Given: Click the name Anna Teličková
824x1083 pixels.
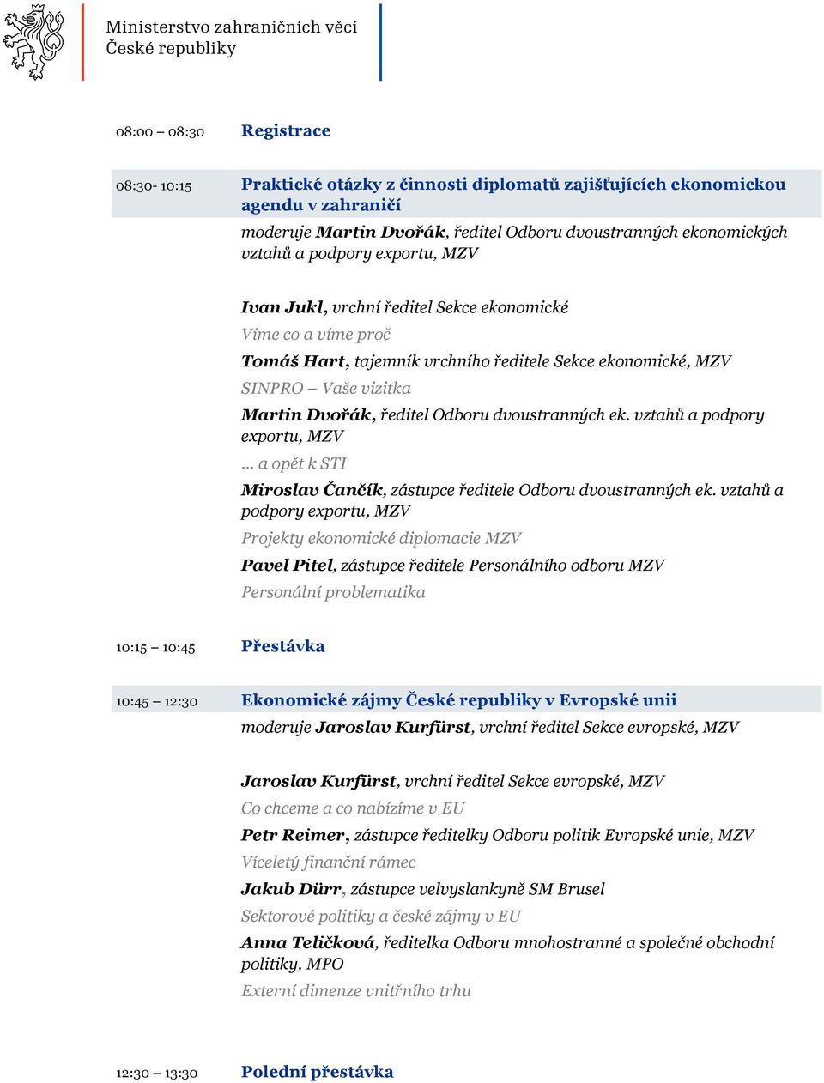Looking at the screenshot, I should pos(308,943).
